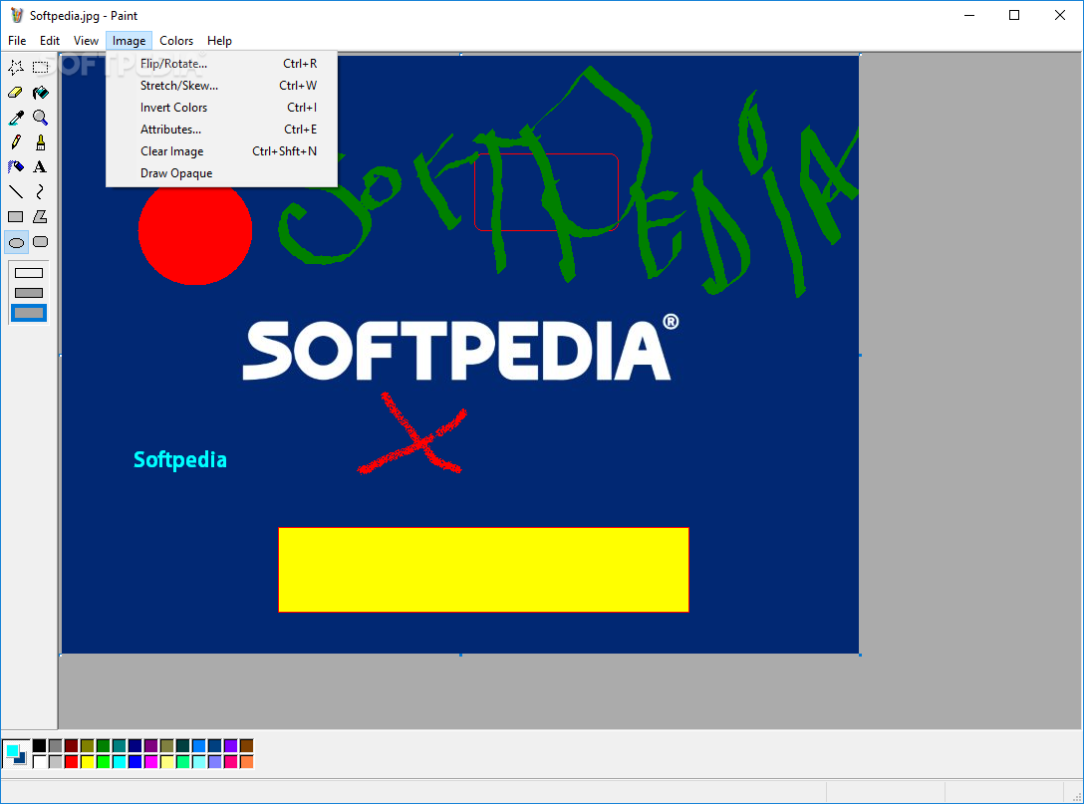The image size is (1084, 804).
Task: Pick the Rectangle shape tool
Action: pyautogui.click(x=16, y=216)
